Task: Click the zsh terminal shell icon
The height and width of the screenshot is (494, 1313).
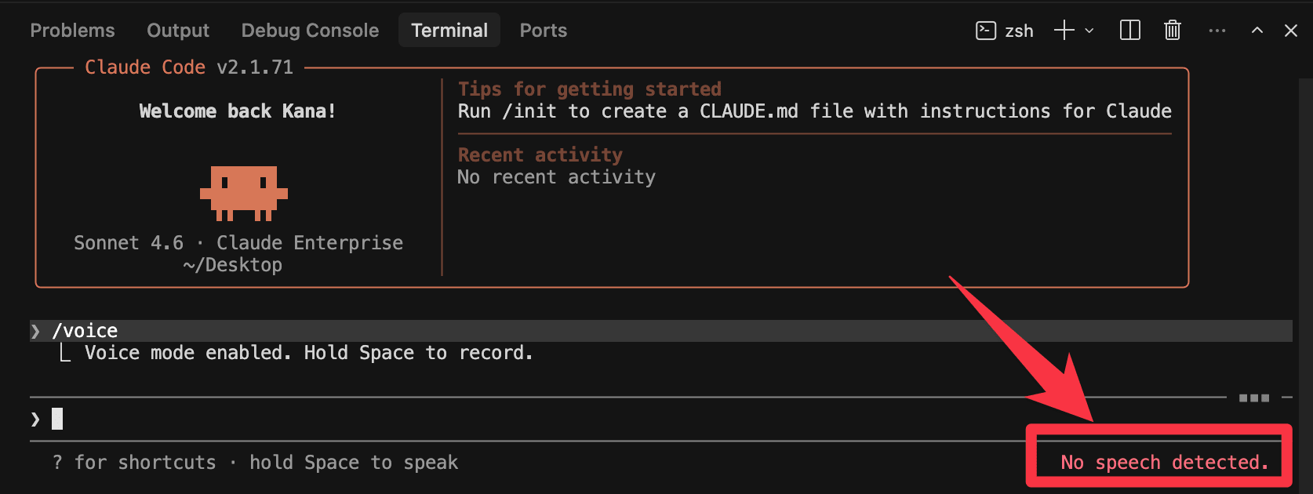Action: pos(985,31)
